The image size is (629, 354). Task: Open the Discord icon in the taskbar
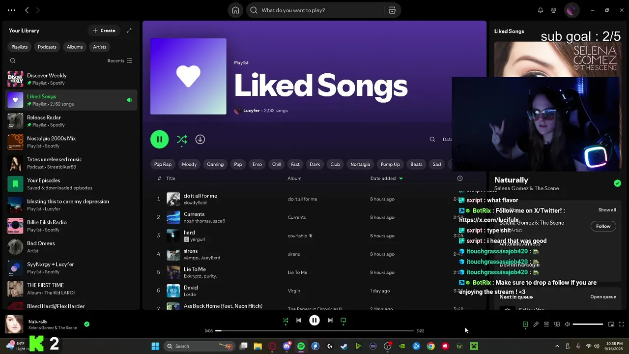click(286, 346)
